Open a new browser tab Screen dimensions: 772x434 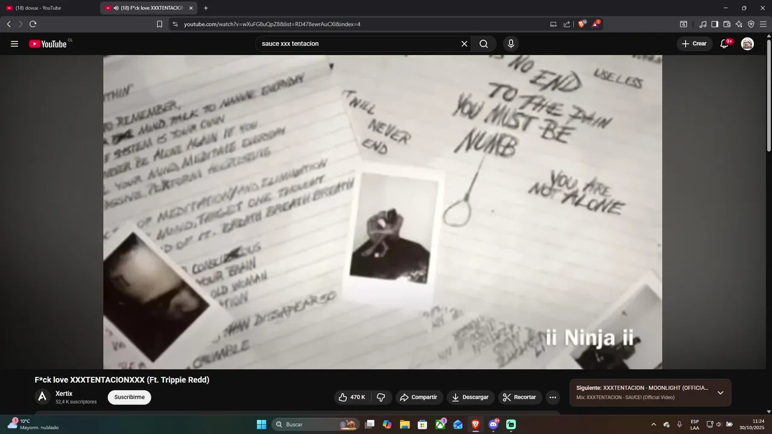click(x=206, y=8)
